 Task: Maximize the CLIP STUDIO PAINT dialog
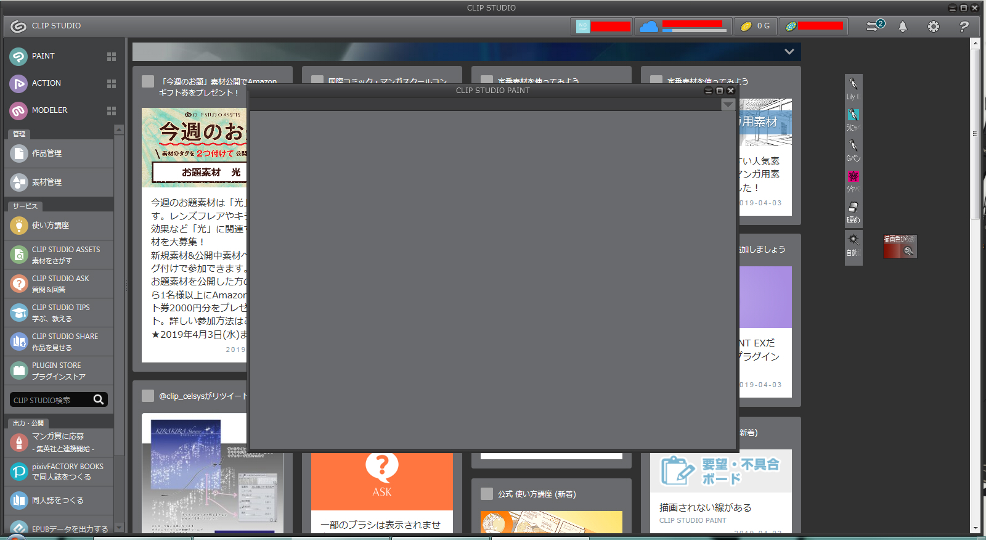tap(719, 91)
